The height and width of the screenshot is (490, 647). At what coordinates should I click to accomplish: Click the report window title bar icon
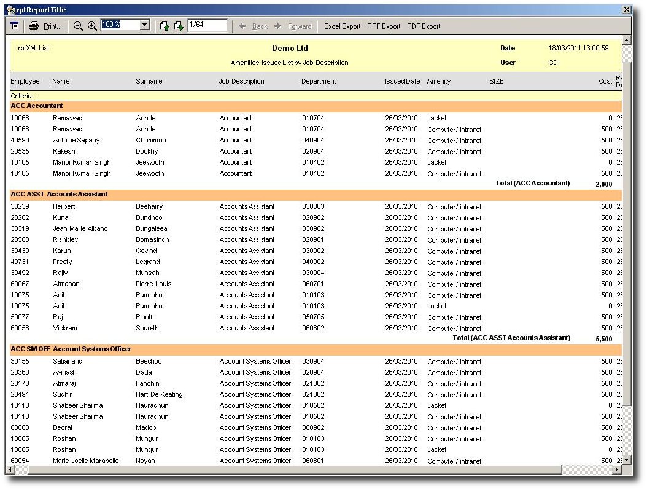pyautogui.click(x=10, y=10)
